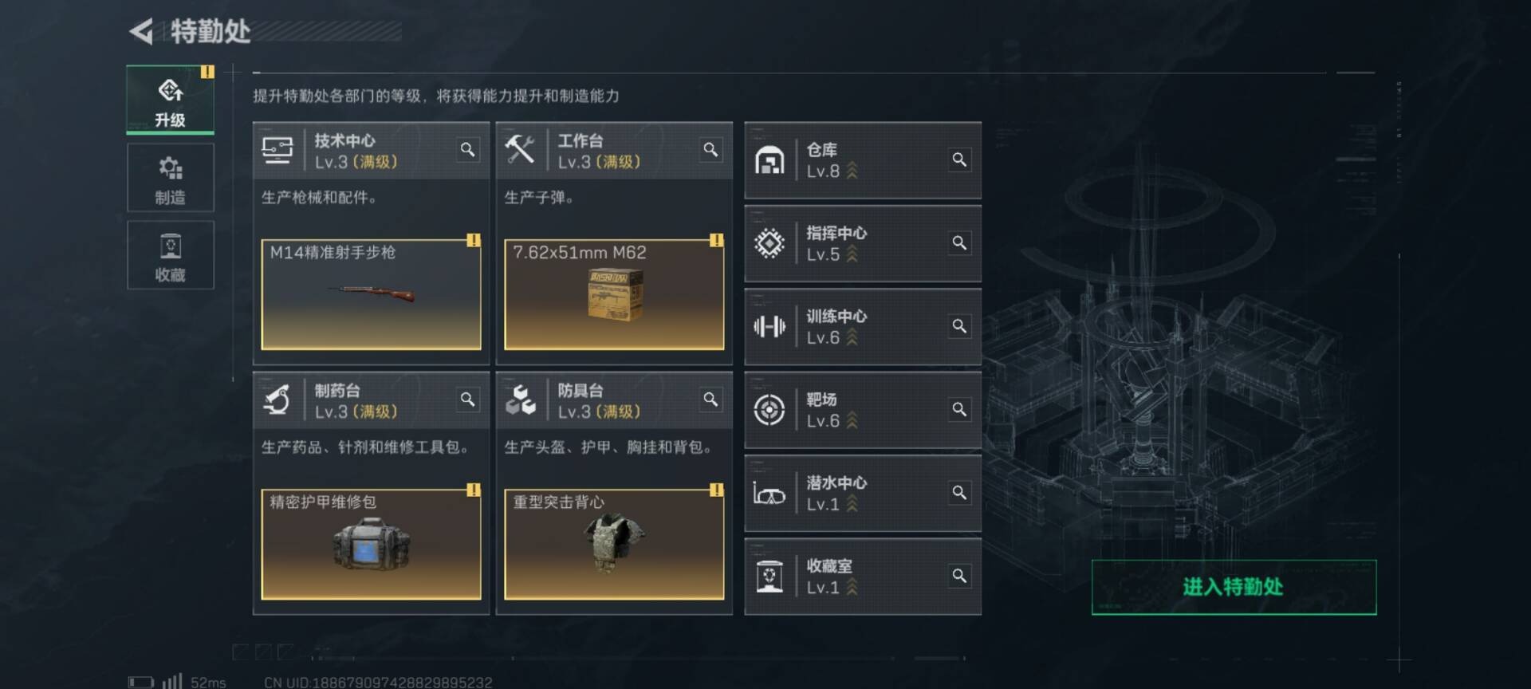Switch to the 收藏 tab

pos(171,255)
